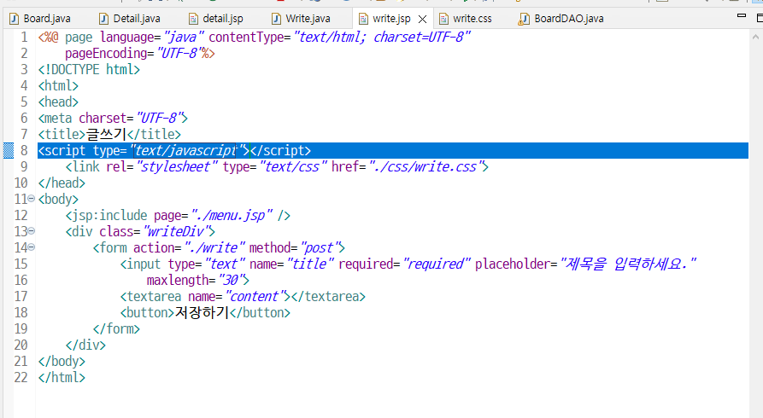763x418 pixels.
Task: Click the line 8 marker in the left ruler
Action: coord(9,150)
